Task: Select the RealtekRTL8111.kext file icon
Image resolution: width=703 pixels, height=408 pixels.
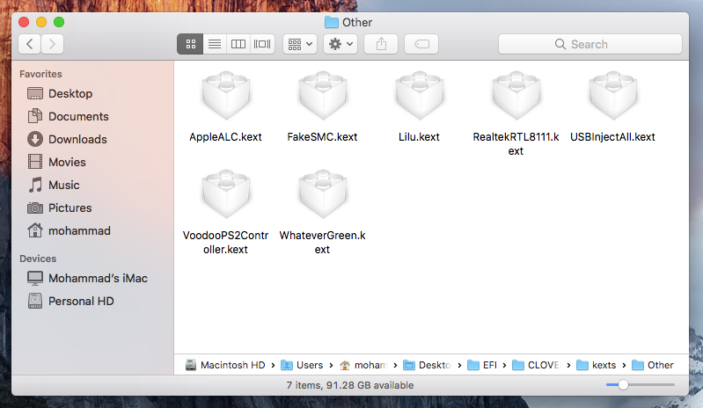Action: 516,96
